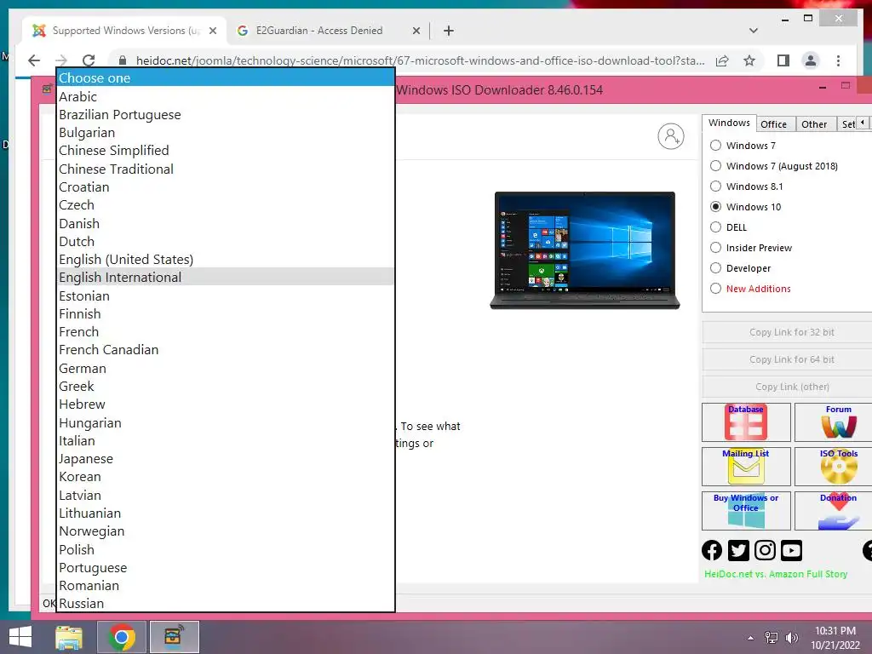The height and width of the screenshot is (654, 872).
Task: Select Windows 10 radio button
Action: [715, 207]
